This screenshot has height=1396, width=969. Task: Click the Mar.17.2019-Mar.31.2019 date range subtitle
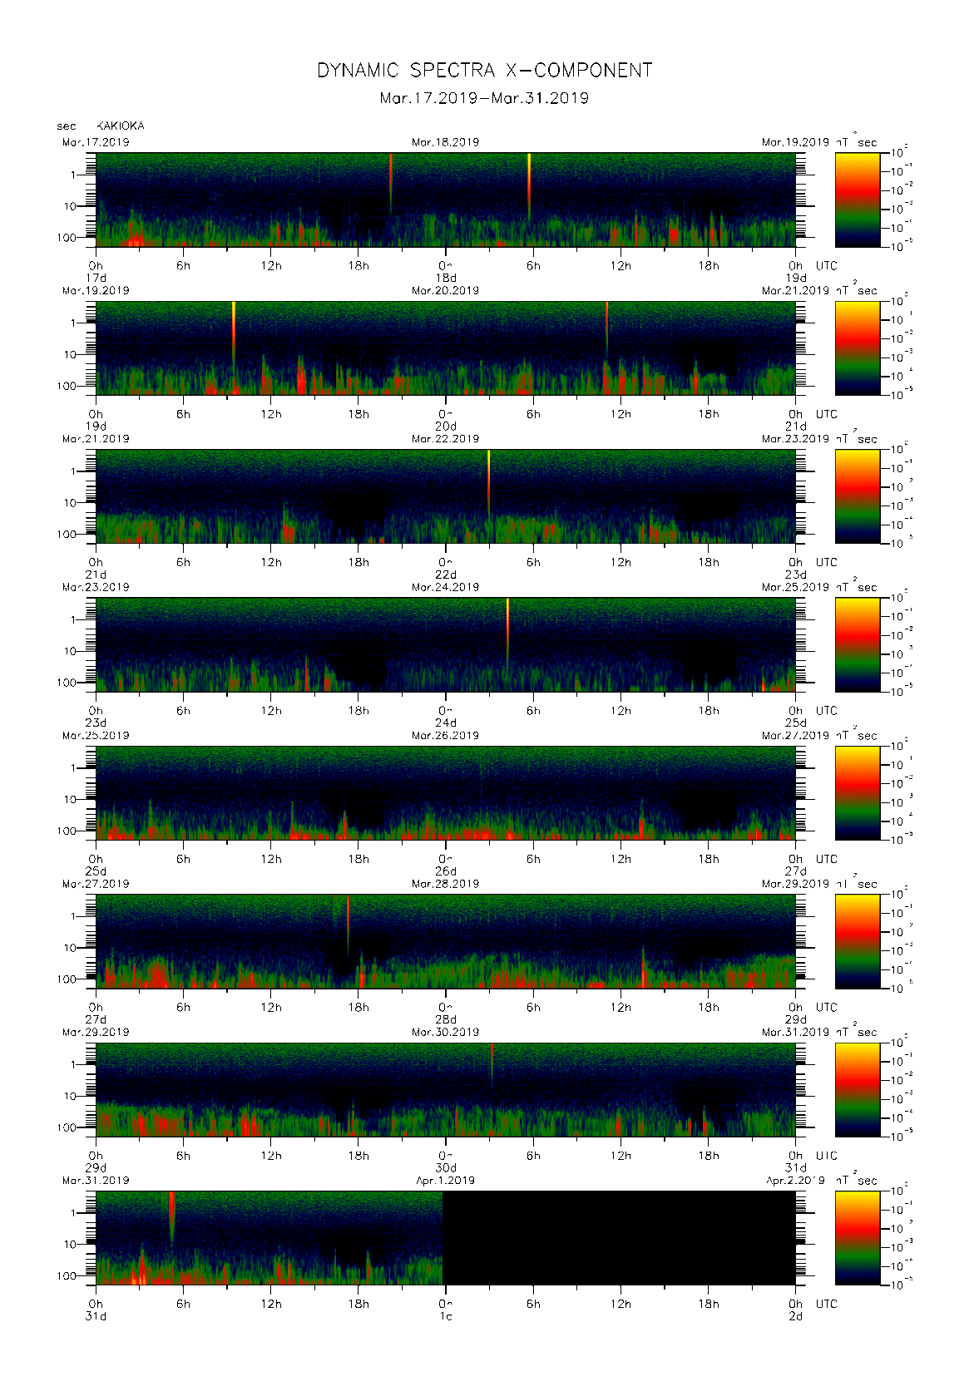pyautogui.click(x=484, y=98)
